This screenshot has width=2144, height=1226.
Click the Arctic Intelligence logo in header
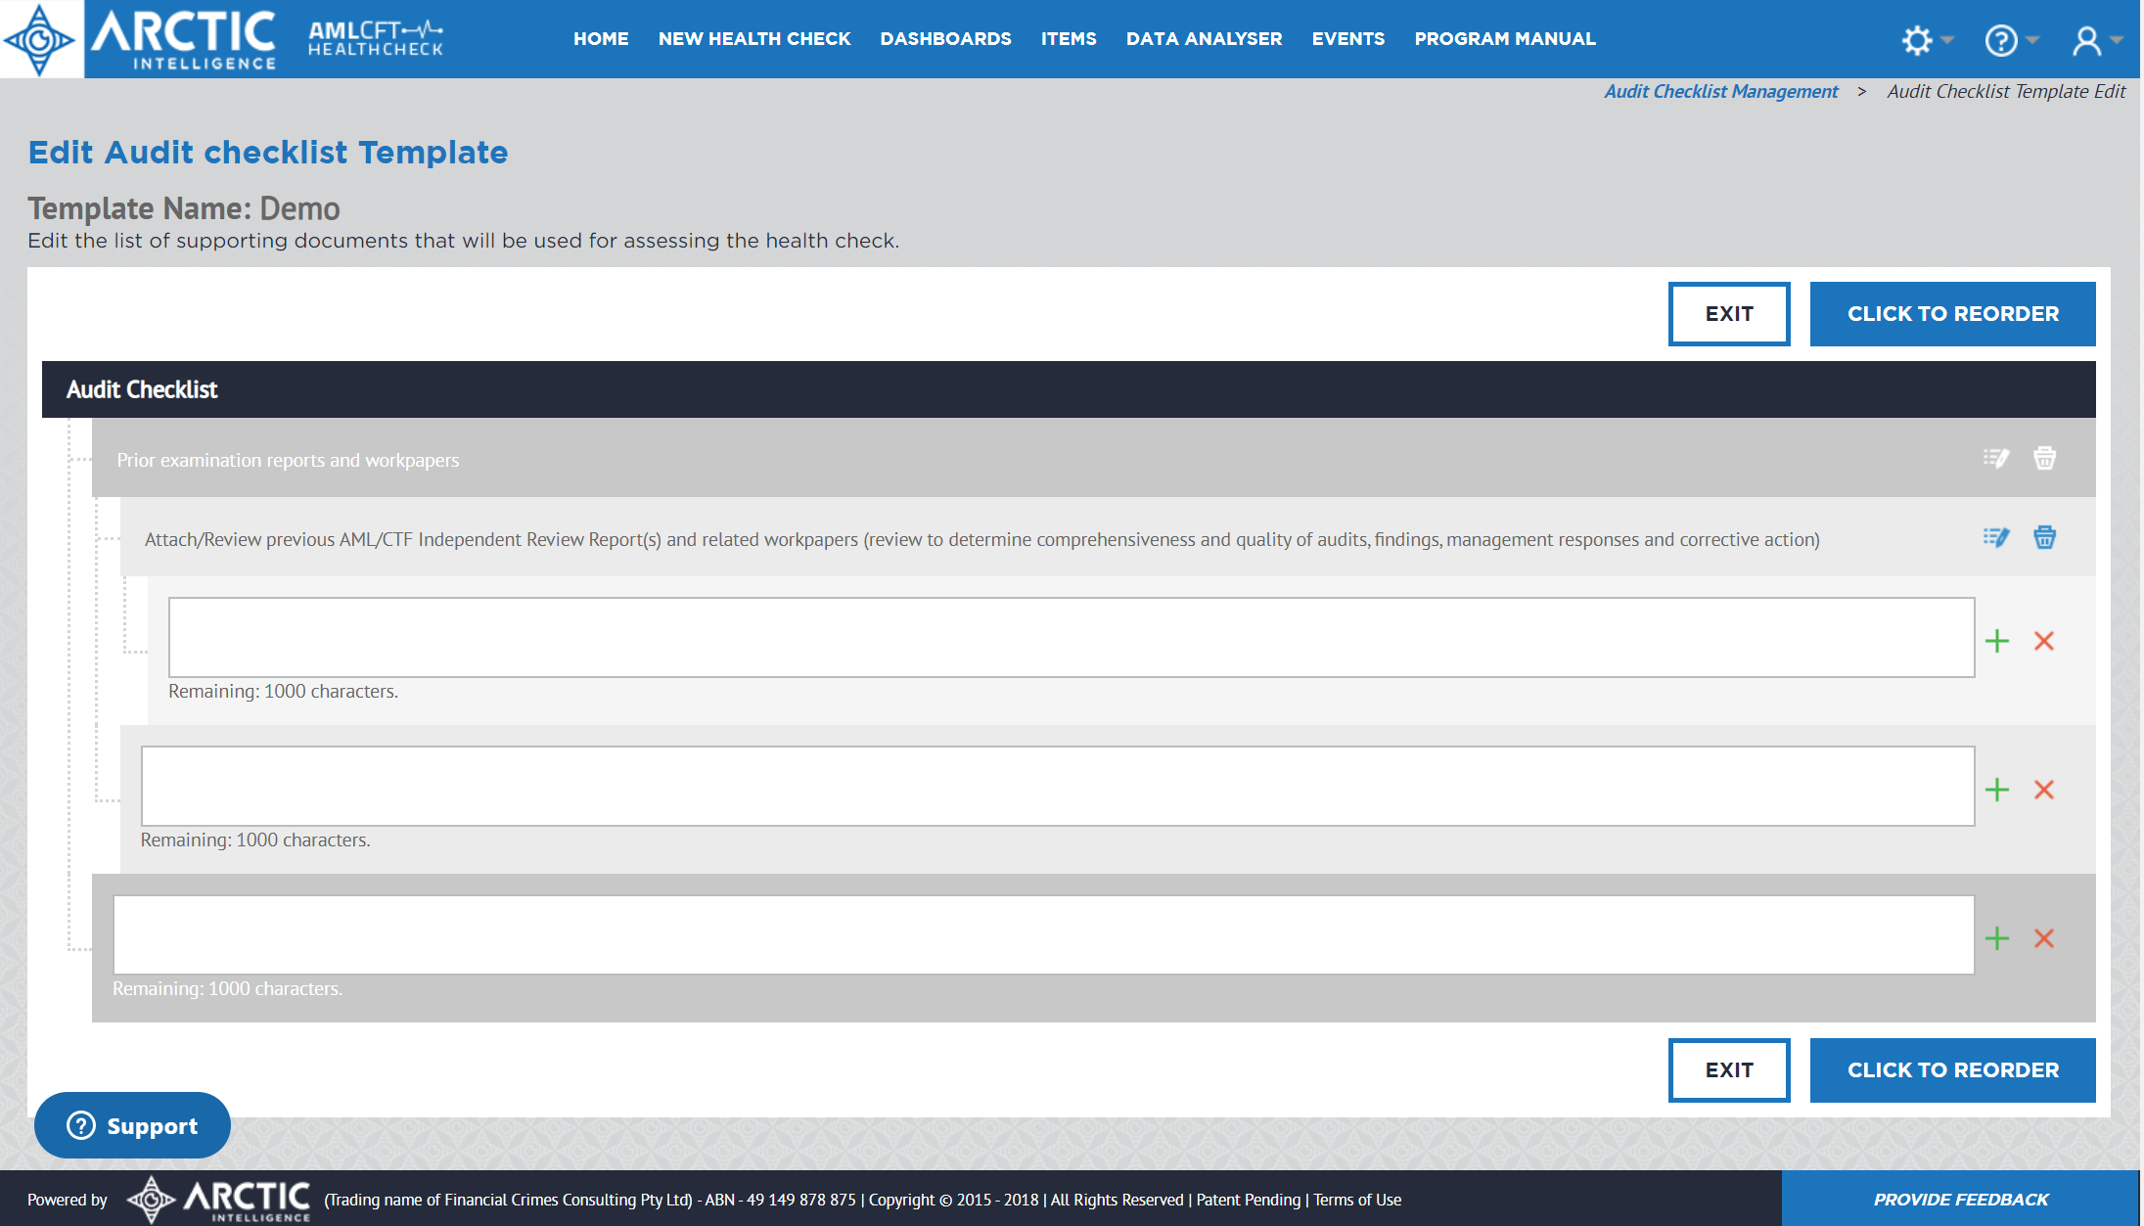click(140, 39)
